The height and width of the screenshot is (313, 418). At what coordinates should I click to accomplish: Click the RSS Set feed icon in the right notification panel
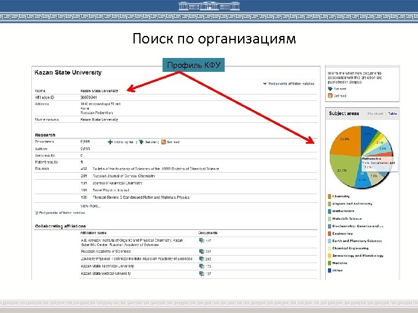[330, 96]
